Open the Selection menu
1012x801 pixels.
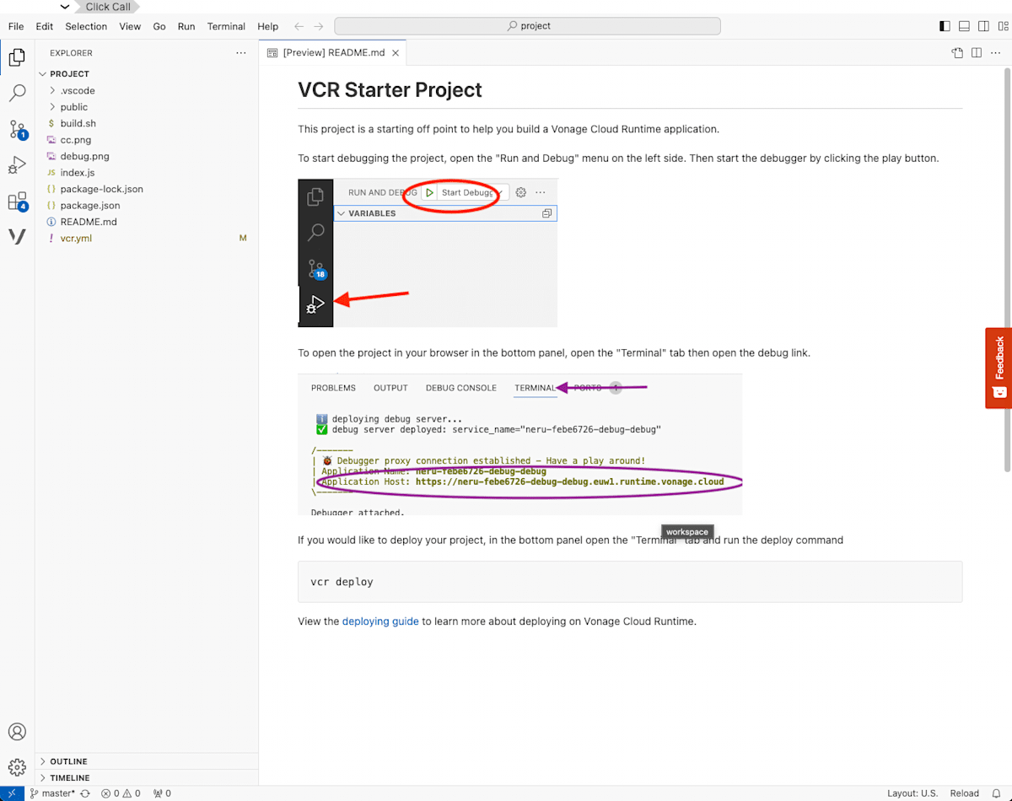pos(86,26)
